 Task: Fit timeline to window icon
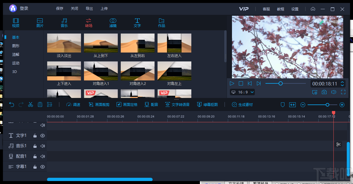[292, 105]
